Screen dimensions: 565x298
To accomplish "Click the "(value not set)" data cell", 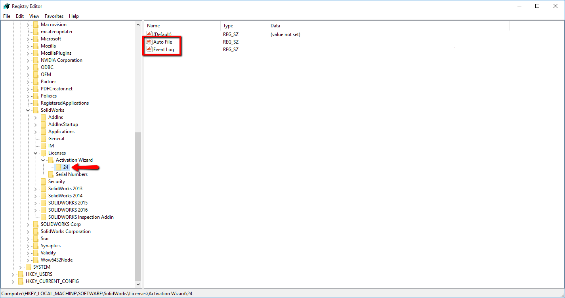I will tap(285, 34).
